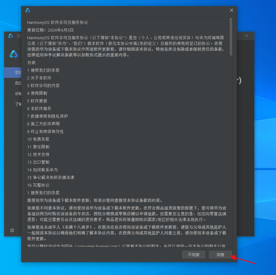Click the 不同意 (Disagree) button
The image size is (276, 275).
click(x=193, y=255)
